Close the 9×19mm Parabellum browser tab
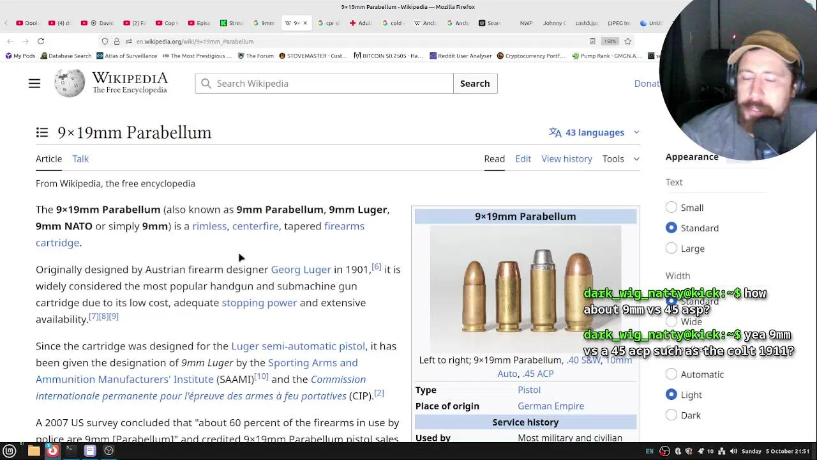Viewport: 817px width, 460px height. [x=304, y=23]
